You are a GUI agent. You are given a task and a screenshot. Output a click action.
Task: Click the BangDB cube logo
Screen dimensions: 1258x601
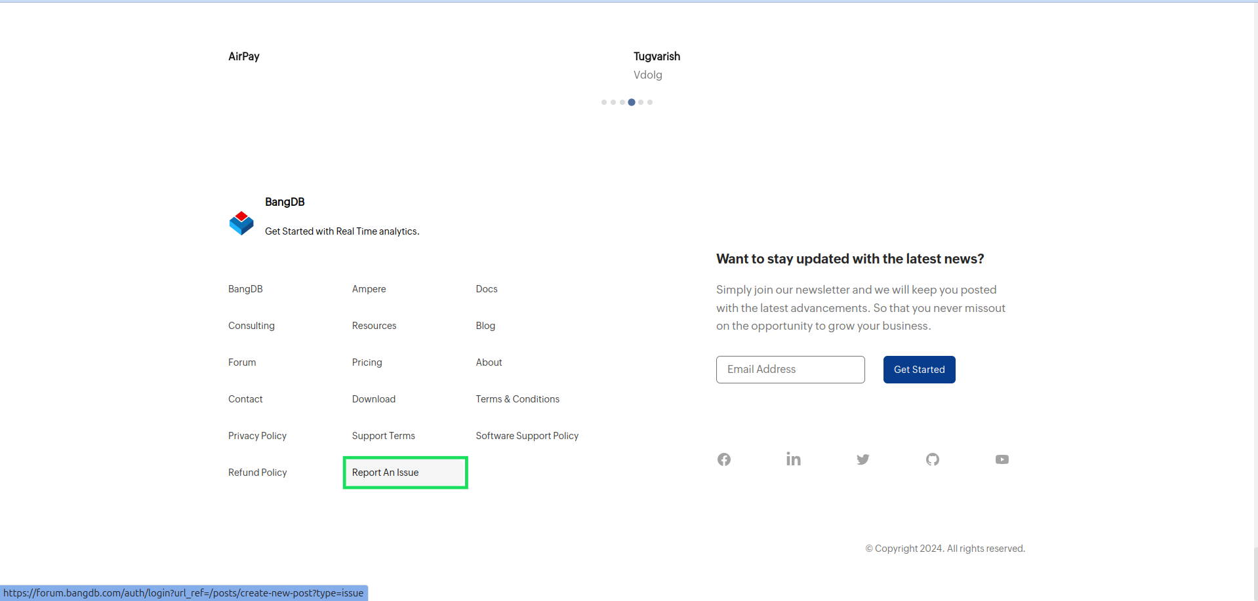(241, 223)
